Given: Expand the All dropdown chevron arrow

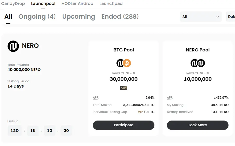Looking at the screenshot, I should tap(218, 17).
